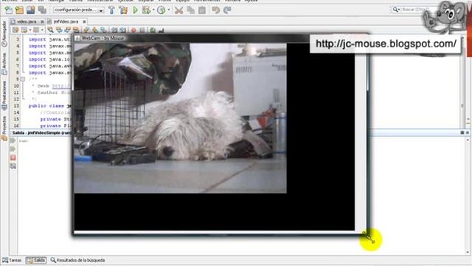Image resolution: width=472 pixels, height=266 pixels.
Task: Collapse the comment fold at line 9
Action: (x=22, y=79)
